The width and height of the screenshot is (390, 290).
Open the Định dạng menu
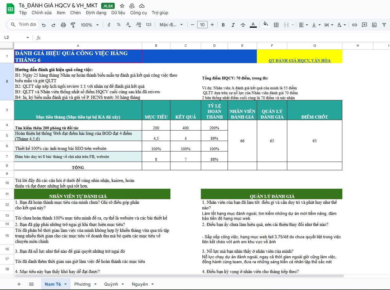[96, 13]
